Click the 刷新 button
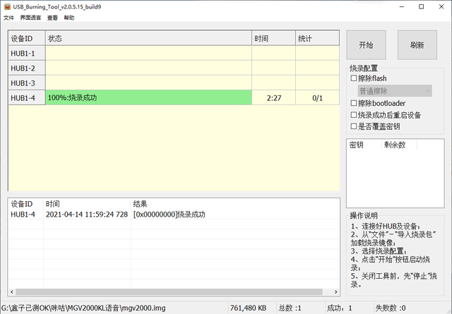This screenshot has height=314, width=452. point(417,45)
